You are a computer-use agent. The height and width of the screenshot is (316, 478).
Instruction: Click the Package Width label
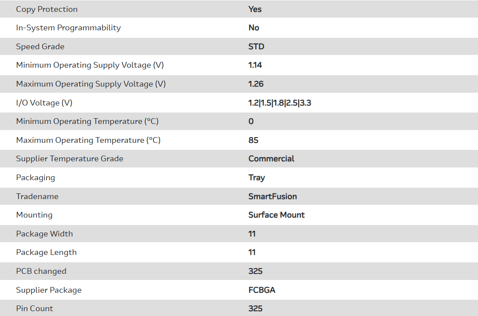click(44, 234)
